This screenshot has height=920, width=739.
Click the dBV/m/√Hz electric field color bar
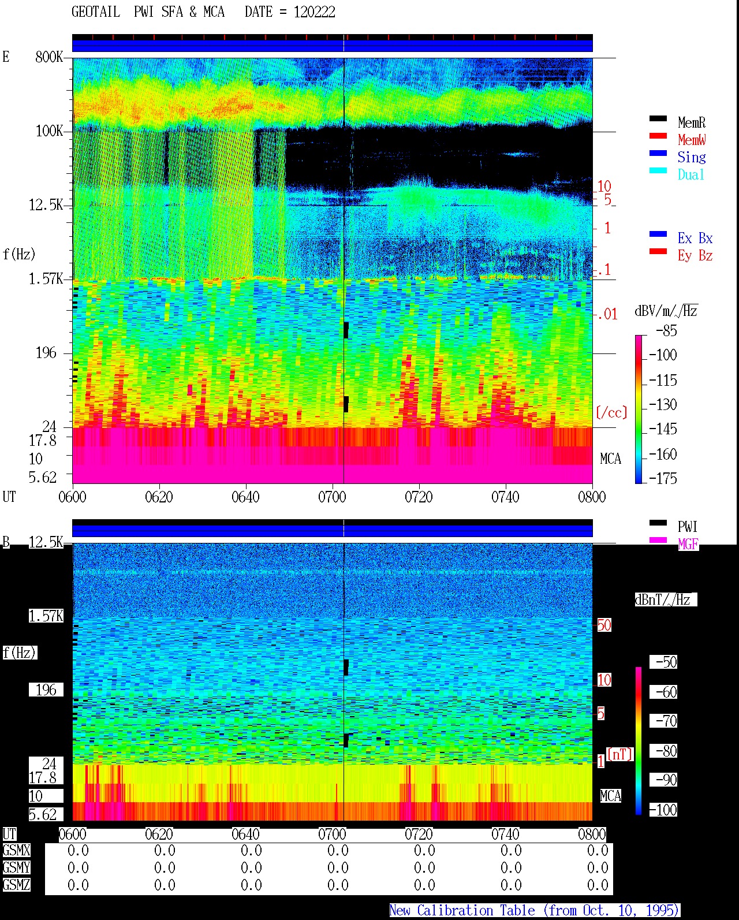pyautogui.click(x=639, y=409)
